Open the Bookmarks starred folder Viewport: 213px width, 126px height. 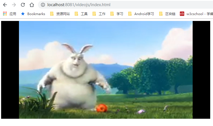33,14
